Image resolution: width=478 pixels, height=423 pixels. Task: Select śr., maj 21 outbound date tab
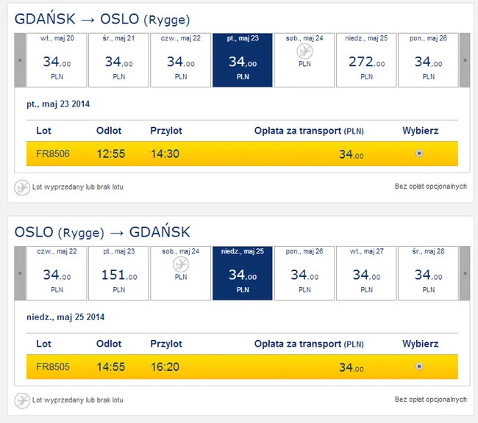click(118, 60)
